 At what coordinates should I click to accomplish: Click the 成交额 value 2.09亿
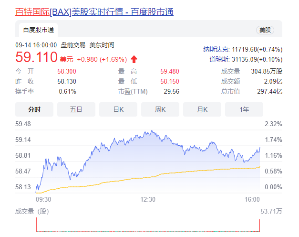pyautogui.click(x=273, y=81)
